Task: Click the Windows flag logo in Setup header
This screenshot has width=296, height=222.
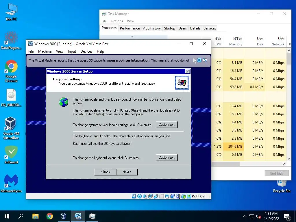Action: tap(182, 83)
